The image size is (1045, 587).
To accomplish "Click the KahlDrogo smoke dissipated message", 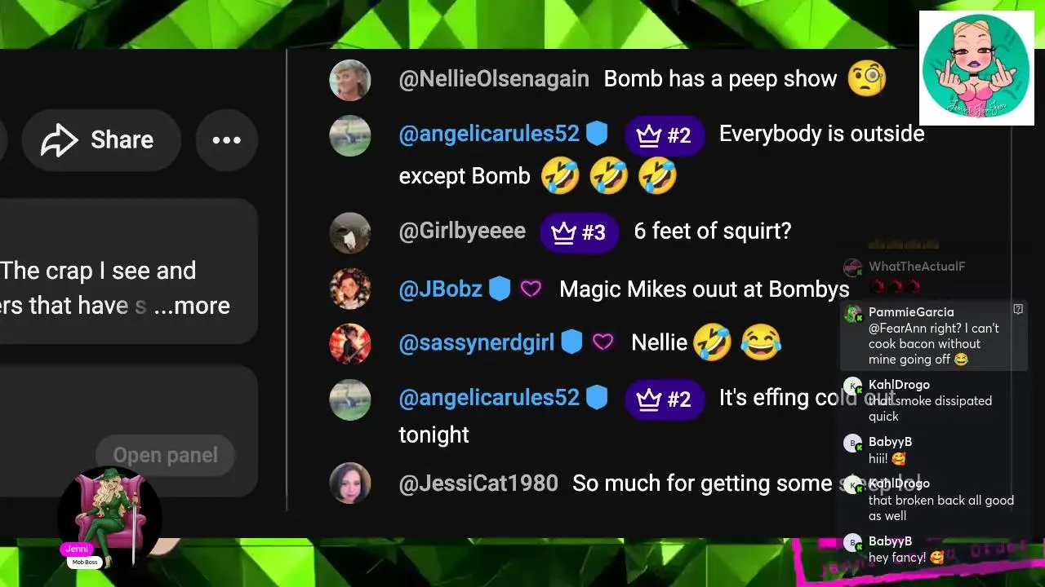I will 930,408.
